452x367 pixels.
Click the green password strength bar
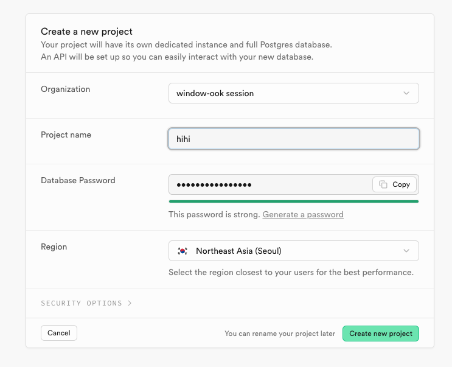point(293,201)
